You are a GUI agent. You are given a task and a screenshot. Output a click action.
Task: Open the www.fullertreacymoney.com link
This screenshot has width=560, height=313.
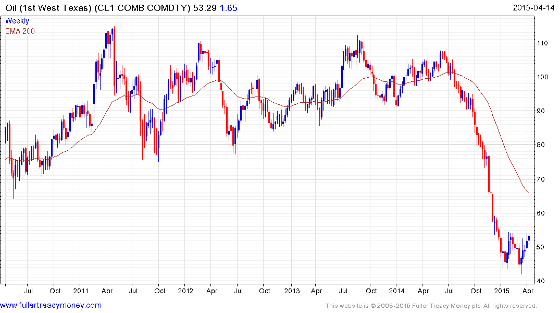tap(51, 305)
